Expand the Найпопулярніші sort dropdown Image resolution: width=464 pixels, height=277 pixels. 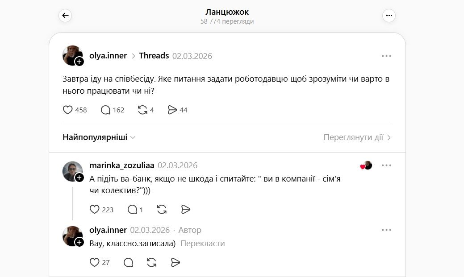pos(99,137)
